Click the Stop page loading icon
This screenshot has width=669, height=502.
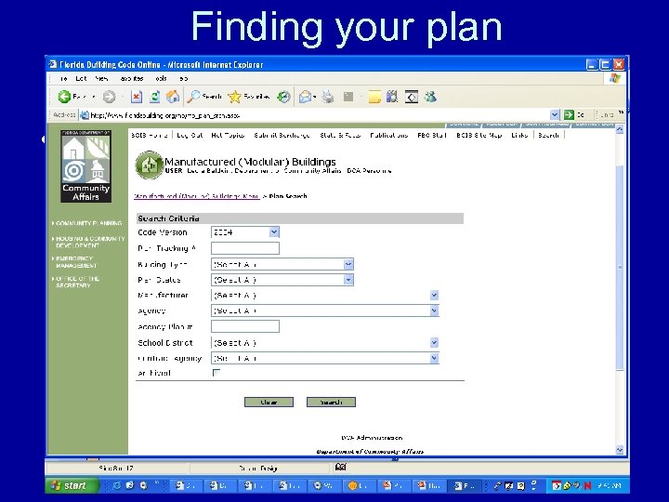[x=136, y=97]
